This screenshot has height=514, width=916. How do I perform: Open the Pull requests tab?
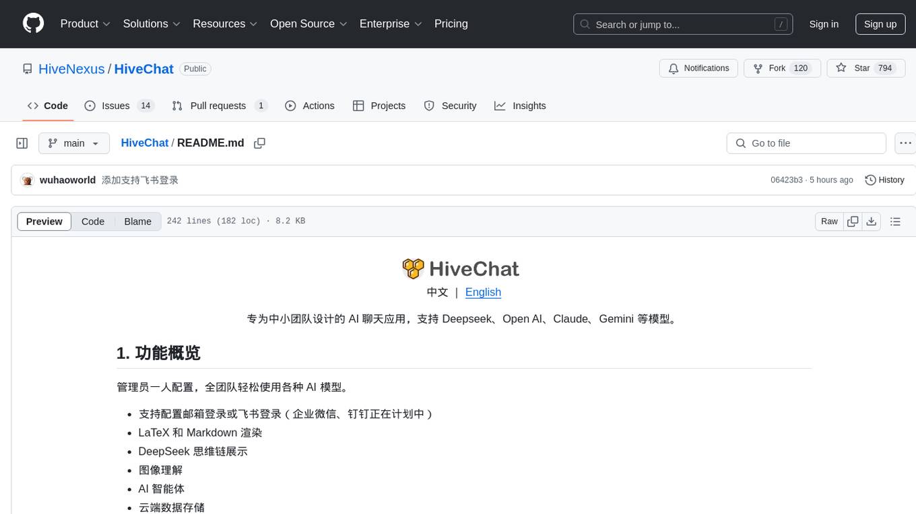pyautogui.click(x=220, y=106)
